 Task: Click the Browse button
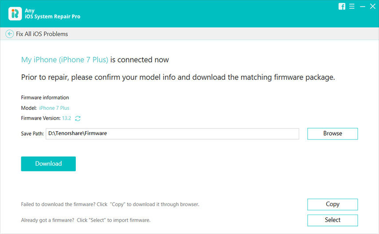(332, 134)
